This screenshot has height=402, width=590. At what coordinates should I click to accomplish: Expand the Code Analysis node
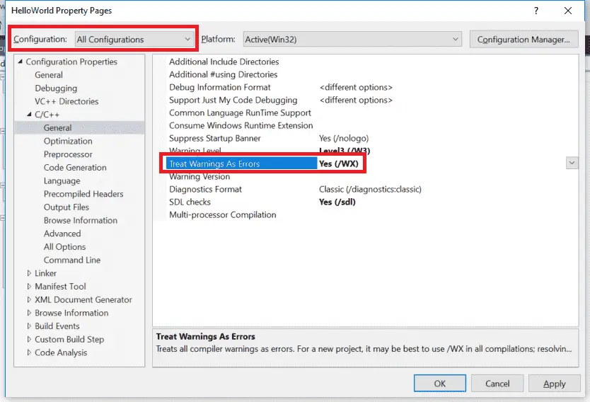click(x=29, y=352)
